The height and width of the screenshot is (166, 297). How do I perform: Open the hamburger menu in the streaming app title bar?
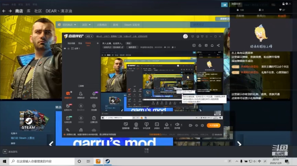coord(207,37)
